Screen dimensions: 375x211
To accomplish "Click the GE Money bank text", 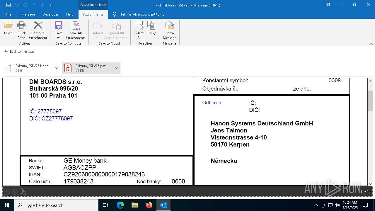I will click(x=85, y=161).
